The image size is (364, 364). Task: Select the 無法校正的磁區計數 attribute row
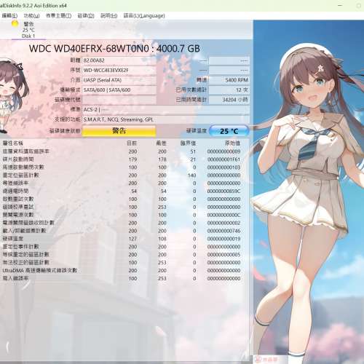pos(124,263)
